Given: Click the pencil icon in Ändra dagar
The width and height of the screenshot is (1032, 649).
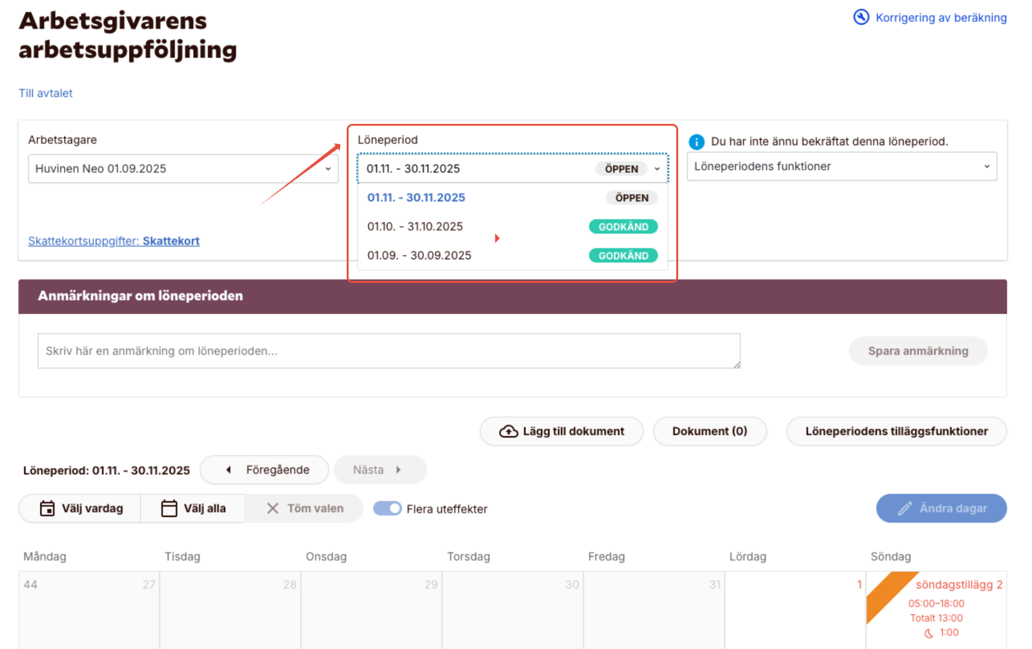Looking at the screenshot, I should point(905,508).
